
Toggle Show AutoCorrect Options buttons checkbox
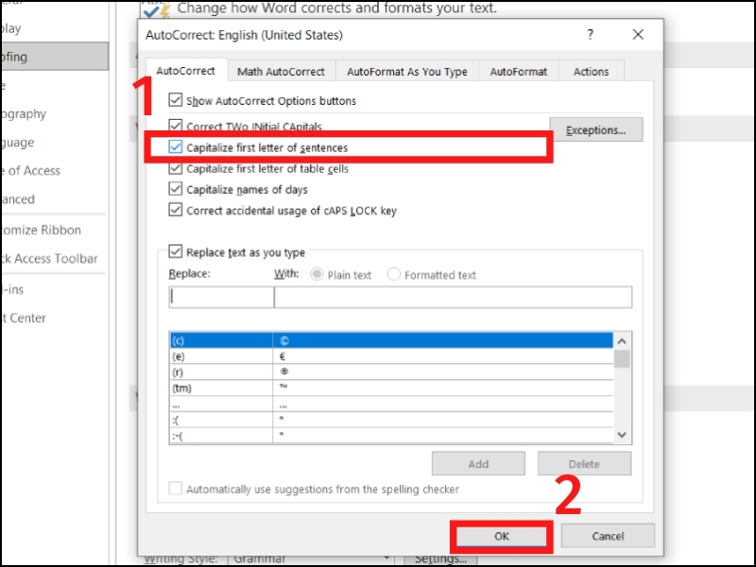pyautogui.click(x=176, y=100)
